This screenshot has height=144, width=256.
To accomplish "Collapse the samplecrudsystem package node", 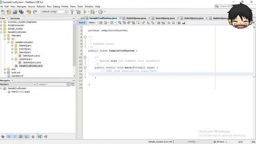I will 8,42.
